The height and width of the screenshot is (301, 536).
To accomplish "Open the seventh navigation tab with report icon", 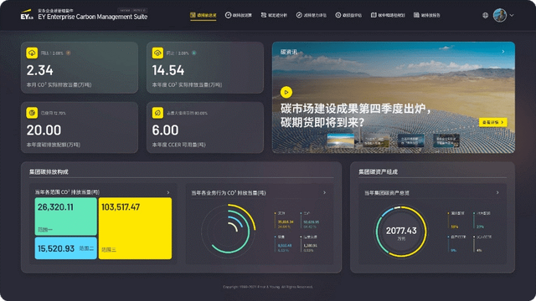I will point(427,15).
